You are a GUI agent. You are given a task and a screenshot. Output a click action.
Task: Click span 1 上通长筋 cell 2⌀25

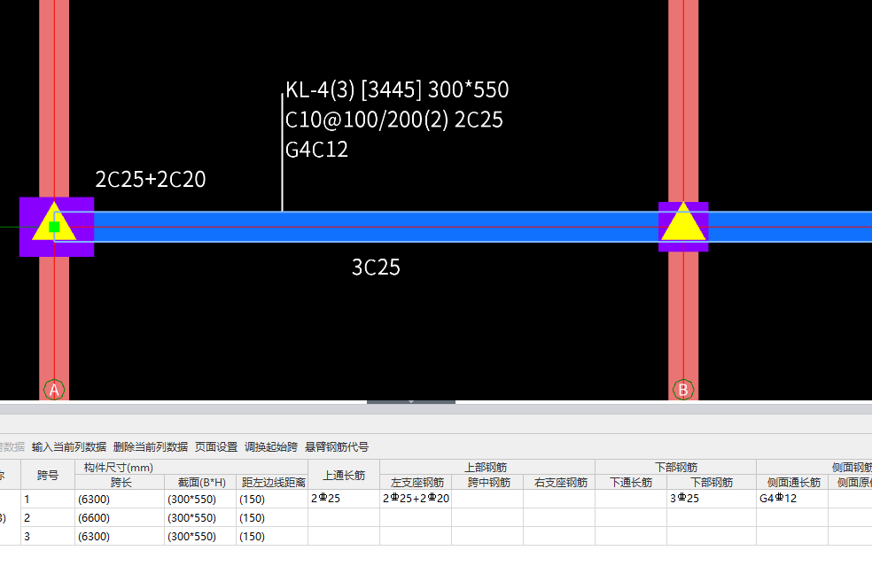pos(344,499)
